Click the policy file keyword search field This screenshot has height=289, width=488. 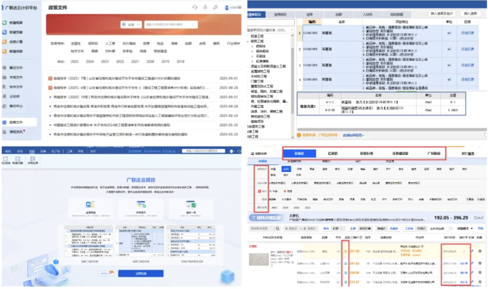171,24
